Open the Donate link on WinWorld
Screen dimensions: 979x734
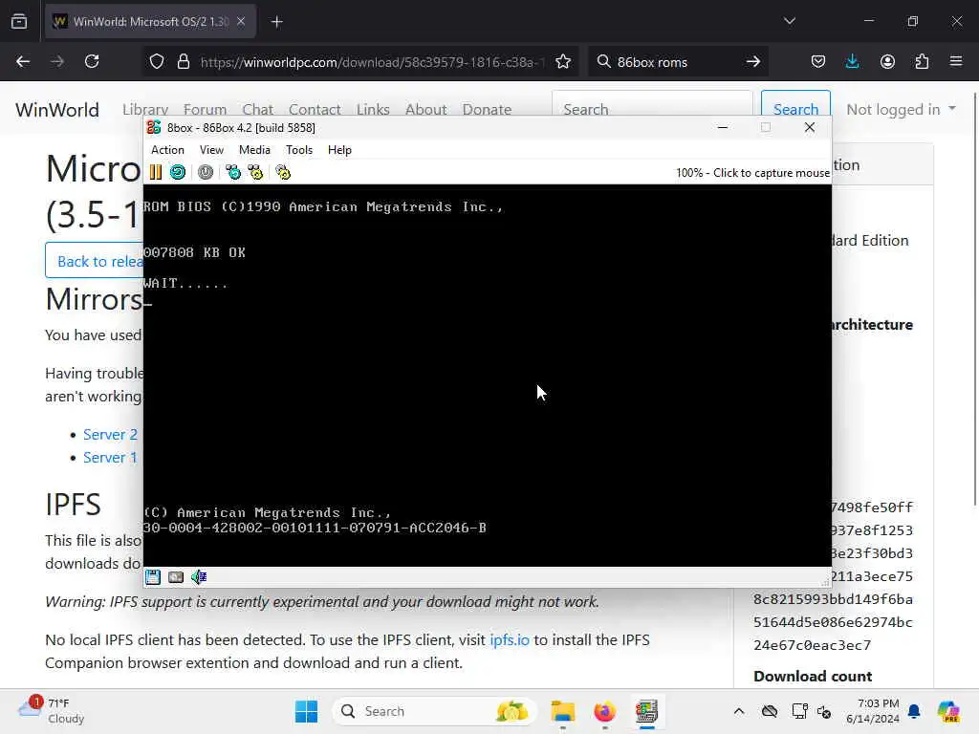click(x=487, y=110)
